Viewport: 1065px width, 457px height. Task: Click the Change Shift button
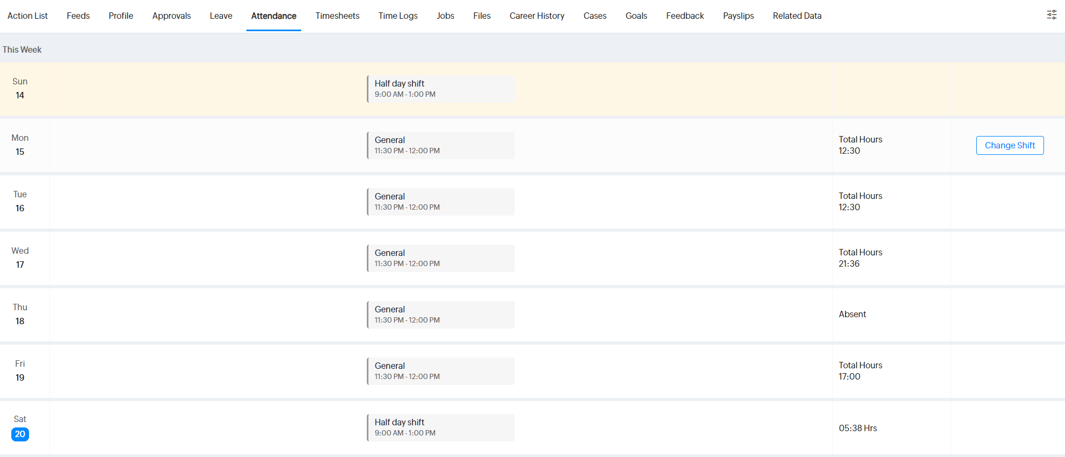1010,145
